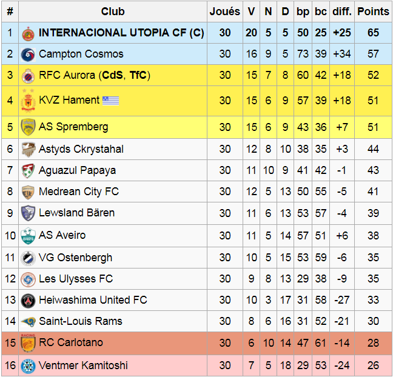The height and width of the screenshot is (377, 393).
Task: Click the RFC Aurora club badge
Action: tap(28, 76)
